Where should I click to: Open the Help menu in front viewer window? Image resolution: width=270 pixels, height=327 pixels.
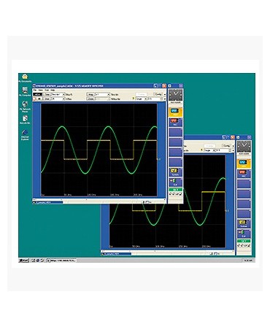tap(53, 90)
